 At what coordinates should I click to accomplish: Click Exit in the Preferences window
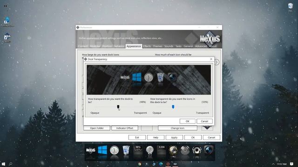point(137,137)
